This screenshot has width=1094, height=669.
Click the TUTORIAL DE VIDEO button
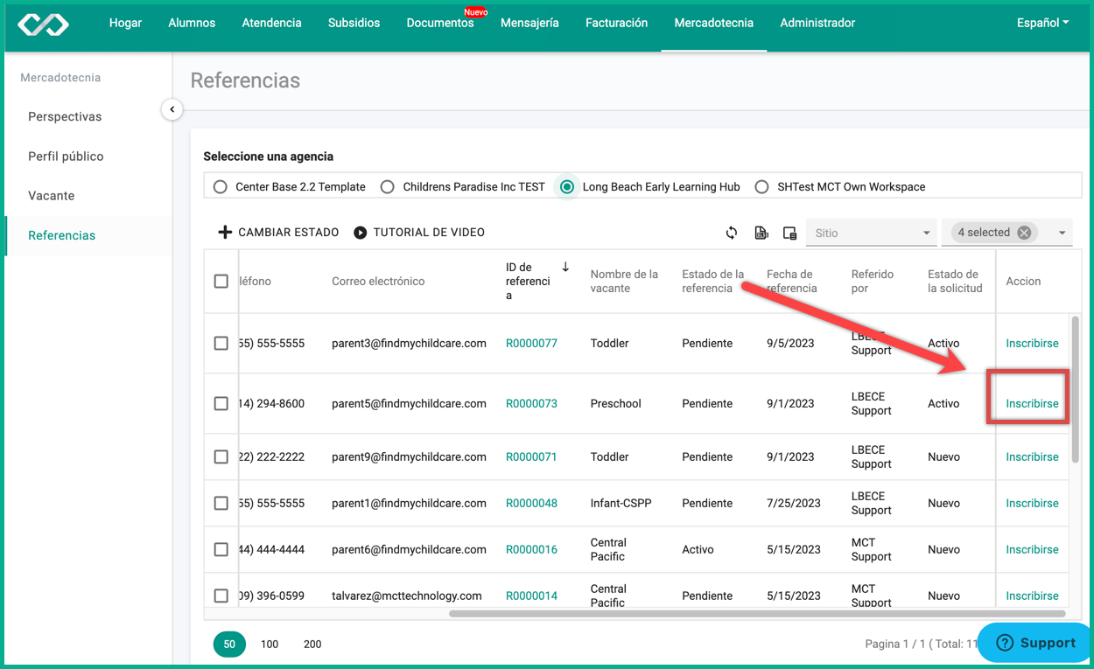click(418, 233)
